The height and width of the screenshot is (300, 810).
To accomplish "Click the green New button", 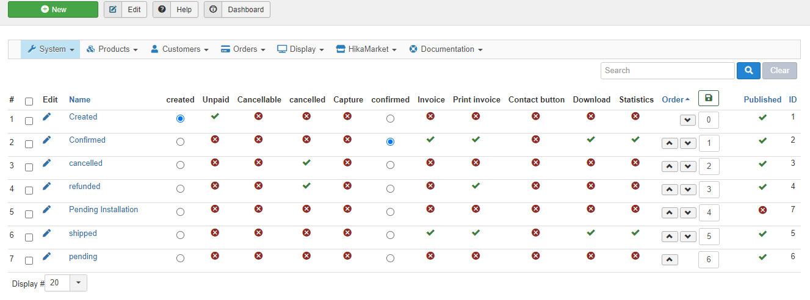I will (x=53, y=10).
